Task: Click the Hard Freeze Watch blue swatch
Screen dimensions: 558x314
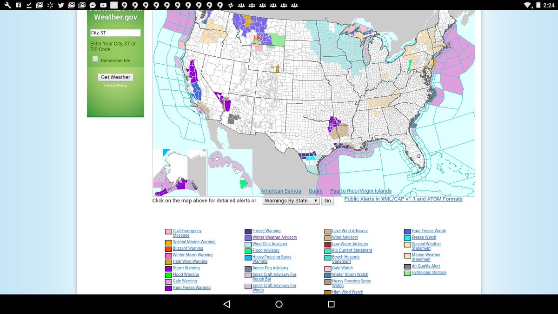Action: 407,232
